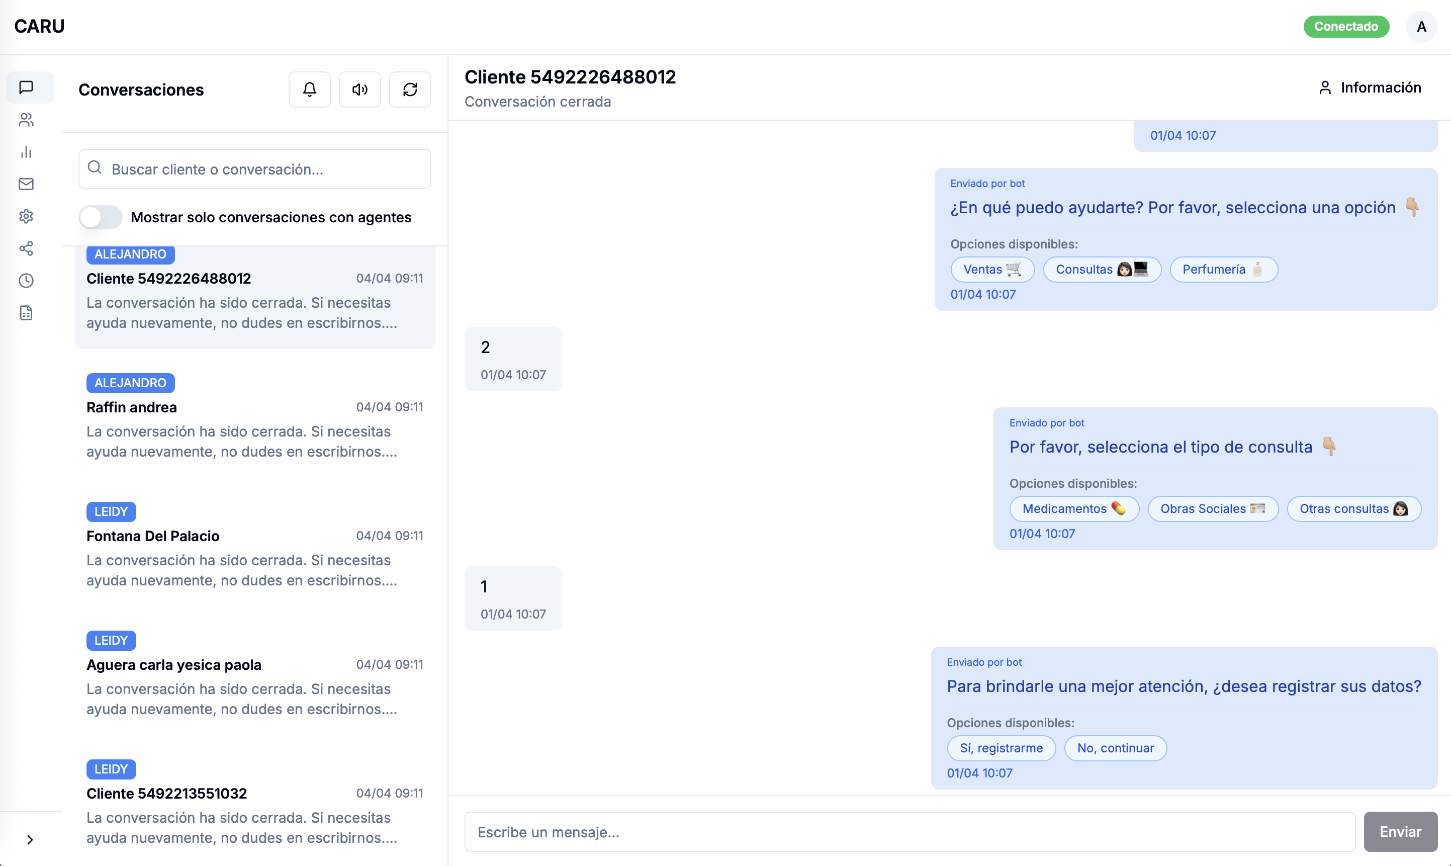1451x866 pixels.
Task: Open the profile avatar A menu
Action: pos(1421,26)
